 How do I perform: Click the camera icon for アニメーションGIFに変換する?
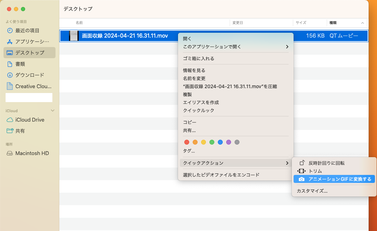(301, 179)
